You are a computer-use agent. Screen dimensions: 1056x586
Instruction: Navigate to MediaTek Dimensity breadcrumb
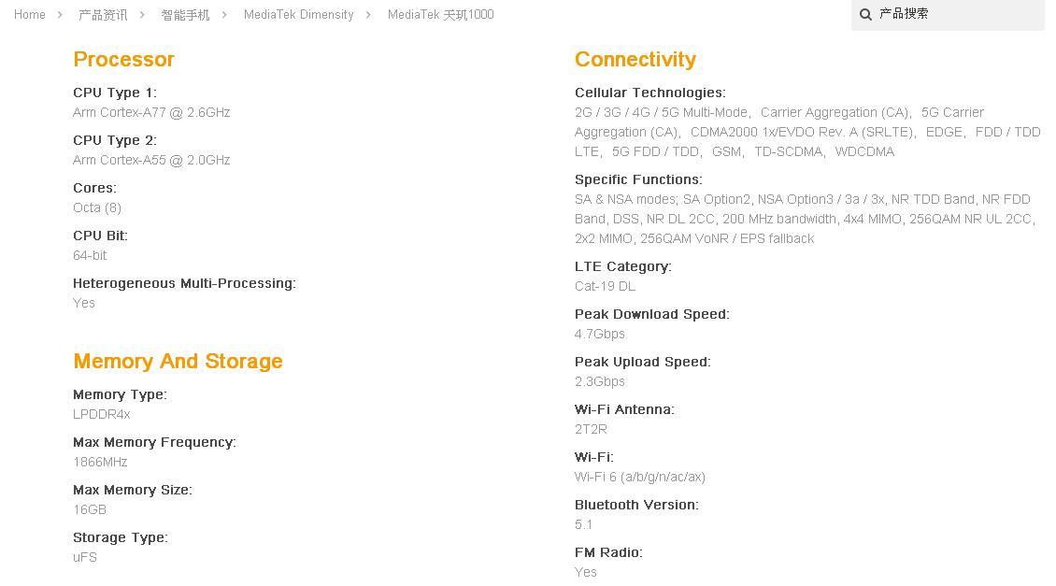pos(298,14)
